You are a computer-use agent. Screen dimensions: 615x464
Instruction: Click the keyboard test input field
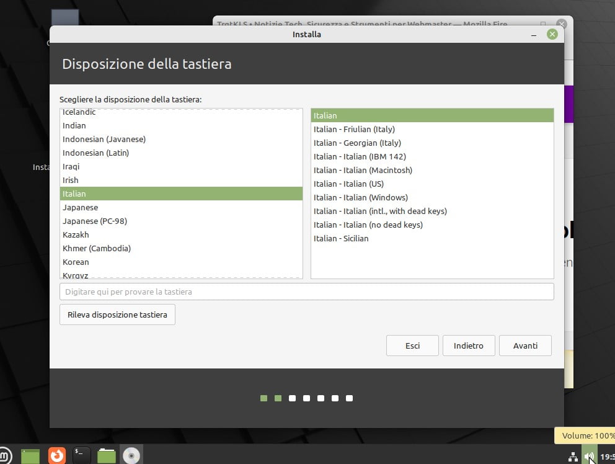(x=306, y=292)
